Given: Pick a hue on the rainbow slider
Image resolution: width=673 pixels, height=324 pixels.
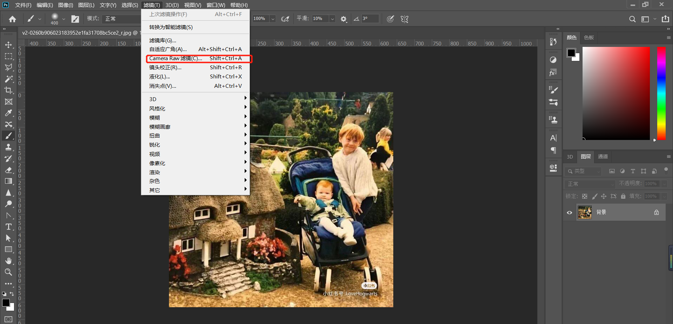Looking at the screenshot, I should (661, 93).
